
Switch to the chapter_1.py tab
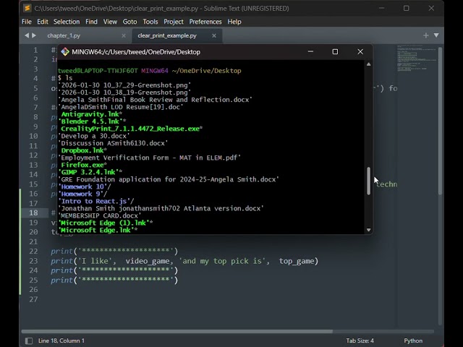pyautogui.click(x=64, y=35)
